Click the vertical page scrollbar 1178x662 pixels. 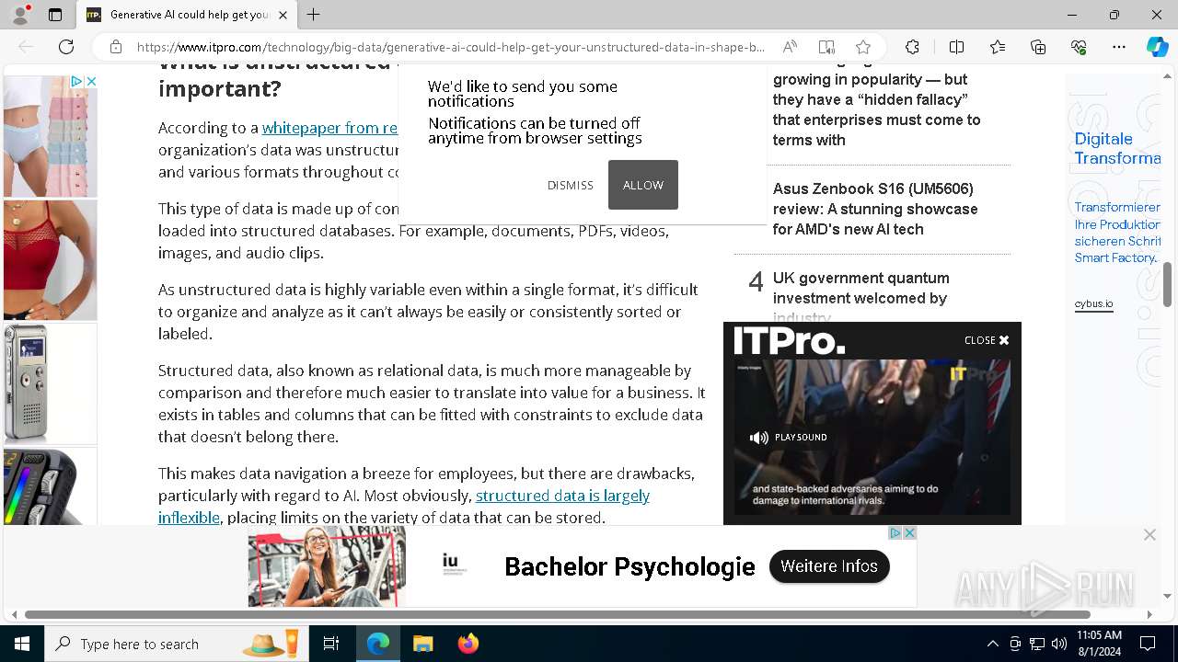coord(1167,286)
